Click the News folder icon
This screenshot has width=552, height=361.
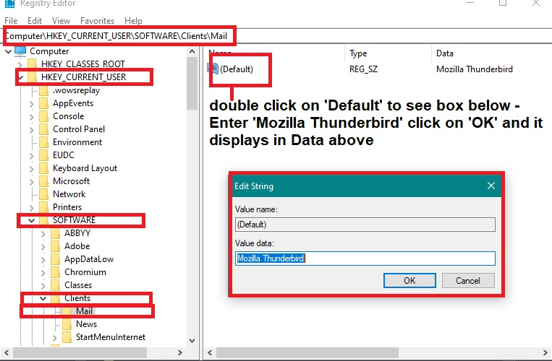67,324
